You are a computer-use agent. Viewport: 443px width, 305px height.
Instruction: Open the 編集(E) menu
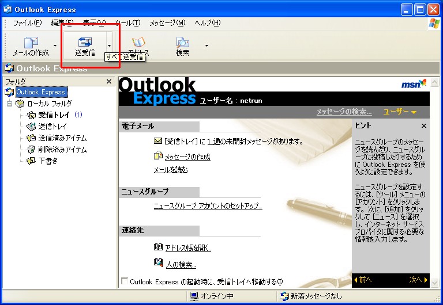(62, 23)
